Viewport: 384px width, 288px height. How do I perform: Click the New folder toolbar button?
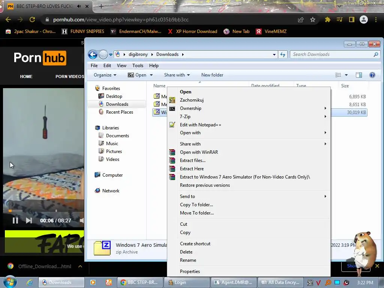click(x=212, y=75)
